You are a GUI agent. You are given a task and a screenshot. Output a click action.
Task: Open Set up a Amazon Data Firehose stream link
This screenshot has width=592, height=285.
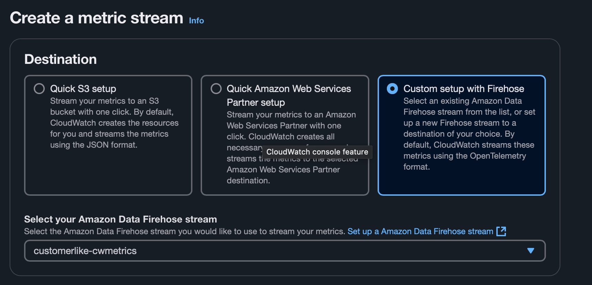point(420,231)
